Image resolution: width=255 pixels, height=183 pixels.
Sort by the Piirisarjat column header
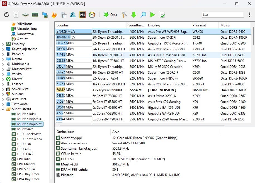205,25
